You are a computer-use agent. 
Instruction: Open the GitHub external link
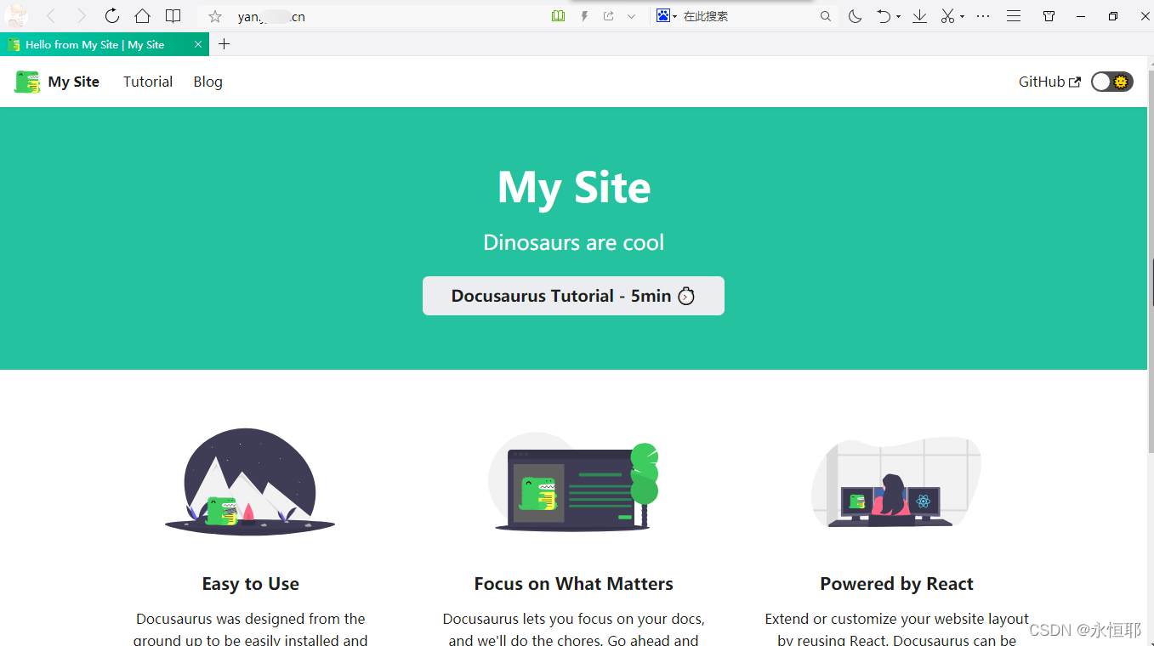(1050, 82)
